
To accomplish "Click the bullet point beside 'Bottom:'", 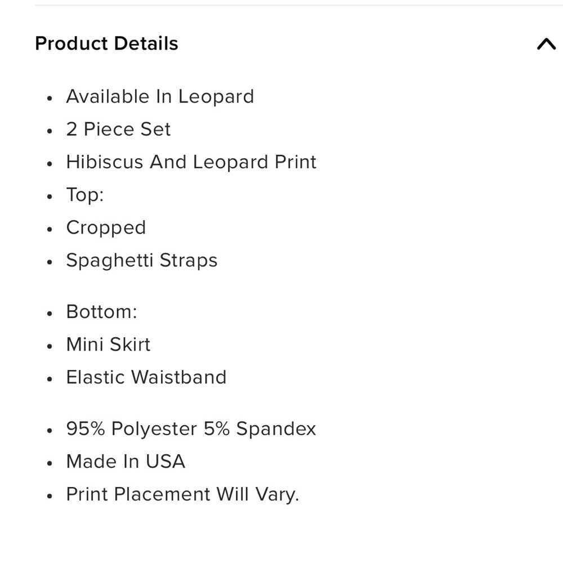I will click(x=50, y=313).
